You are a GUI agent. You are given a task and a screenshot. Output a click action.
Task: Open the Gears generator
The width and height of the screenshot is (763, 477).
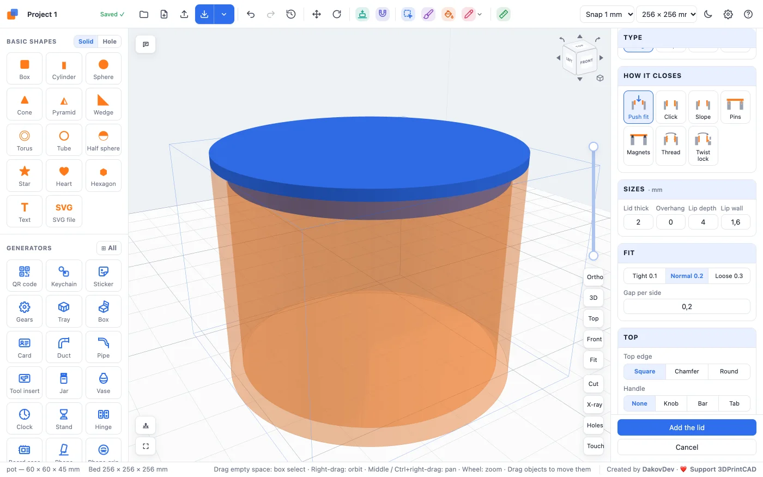pos(25,311)
